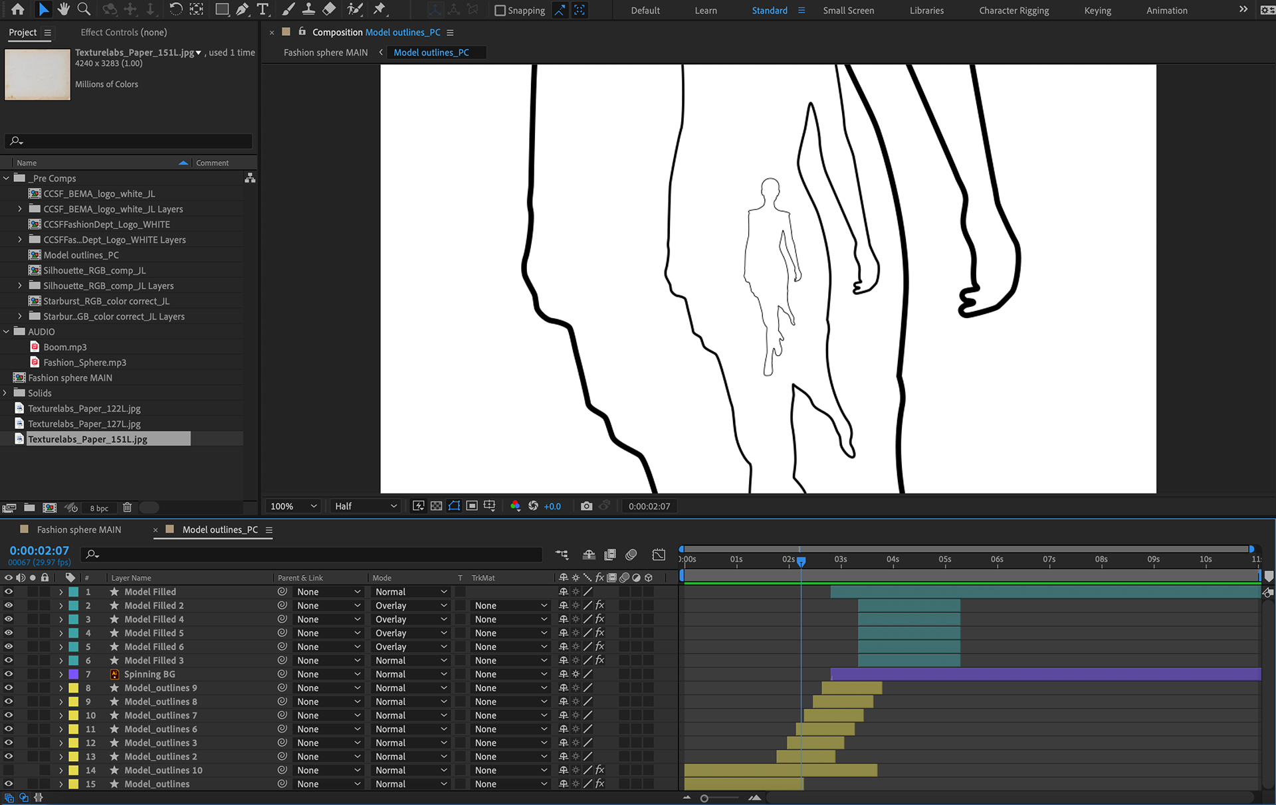1276x805 pixels.
Task: Click the Fashion sphere MAIN breadcrumb in viewer
Action: 326,52
